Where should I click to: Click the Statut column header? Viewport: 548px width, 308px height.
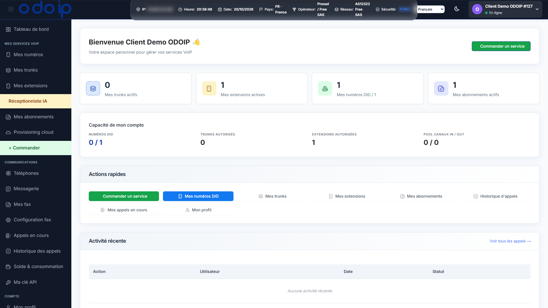coord(438,271)
